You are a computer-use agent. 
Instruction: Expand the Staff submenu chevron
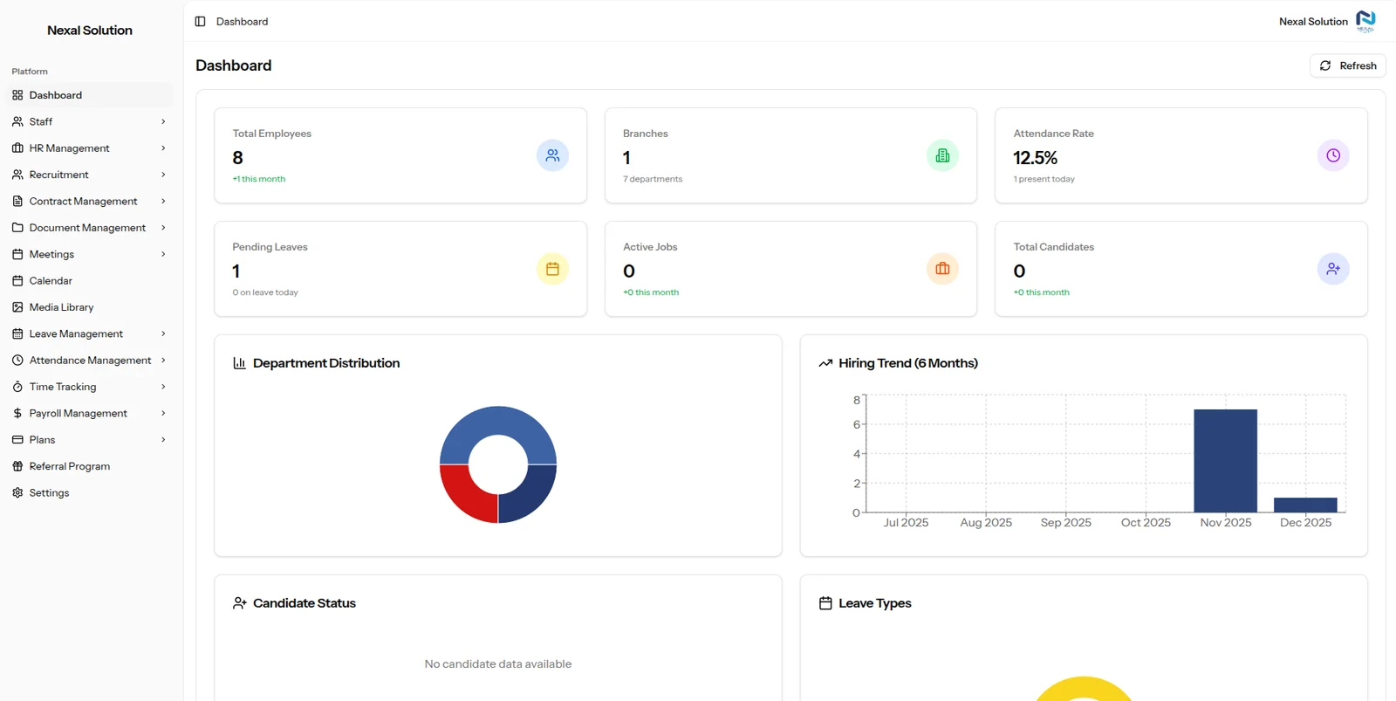click(163, 121)
